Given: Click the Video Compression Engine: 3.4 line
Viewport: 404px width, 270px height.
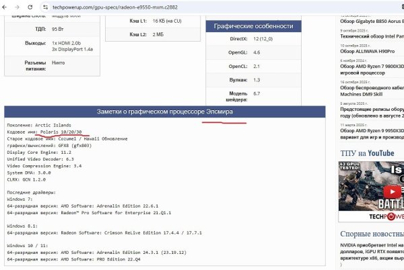Looking at the screenshot, I should click(44, 166).
